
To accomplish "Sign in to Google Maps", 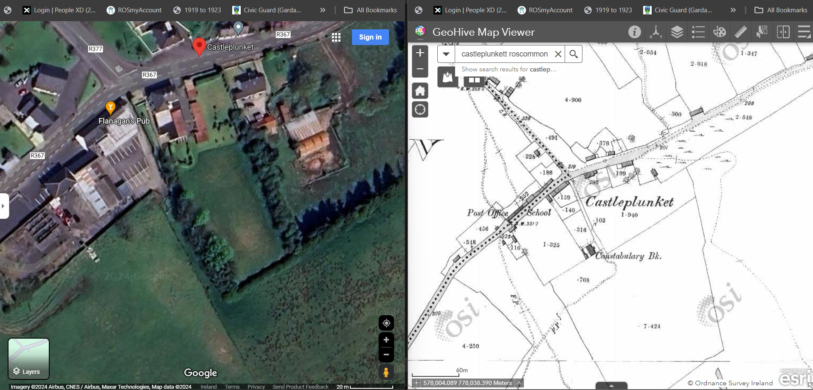I will 370,37.
